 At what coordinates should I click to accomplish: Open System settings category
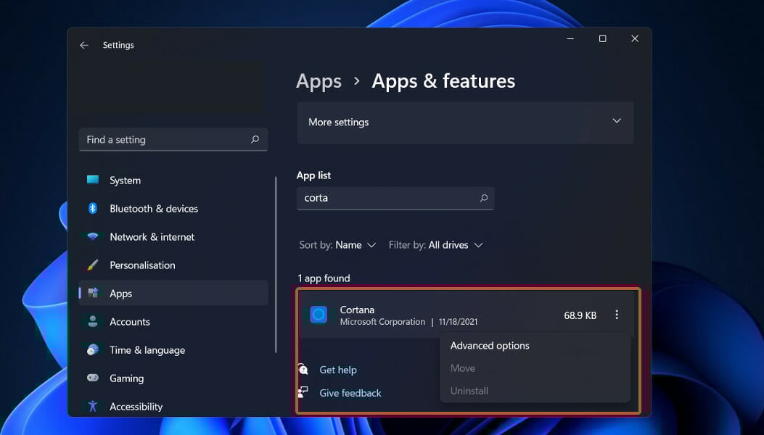click(x=173, y=181)
